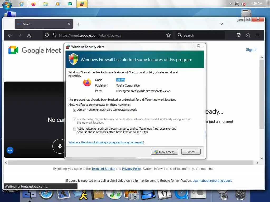Open the Meet more options dots button

coord(10,150)
